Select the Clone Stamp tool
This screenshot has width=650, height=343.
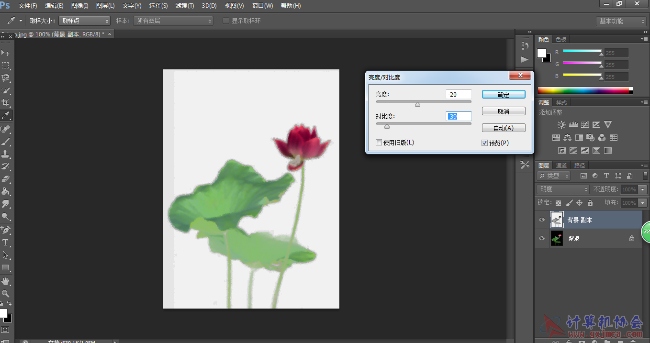6,154
